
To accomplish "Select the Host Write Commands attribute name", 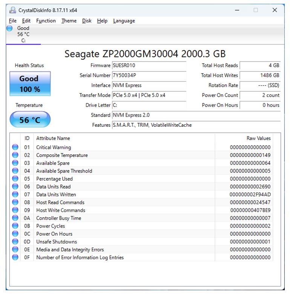I will [x=61, y=210].
